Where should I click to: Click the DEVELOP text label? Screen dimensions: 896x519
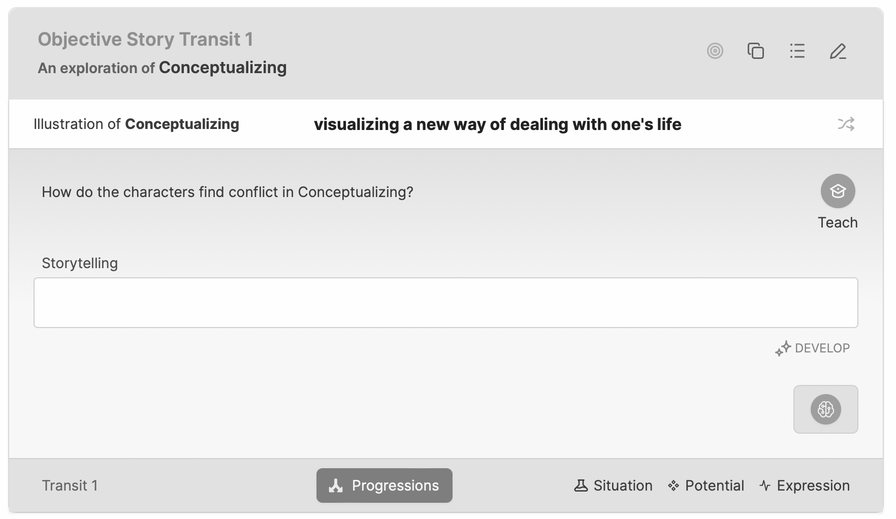822,348
